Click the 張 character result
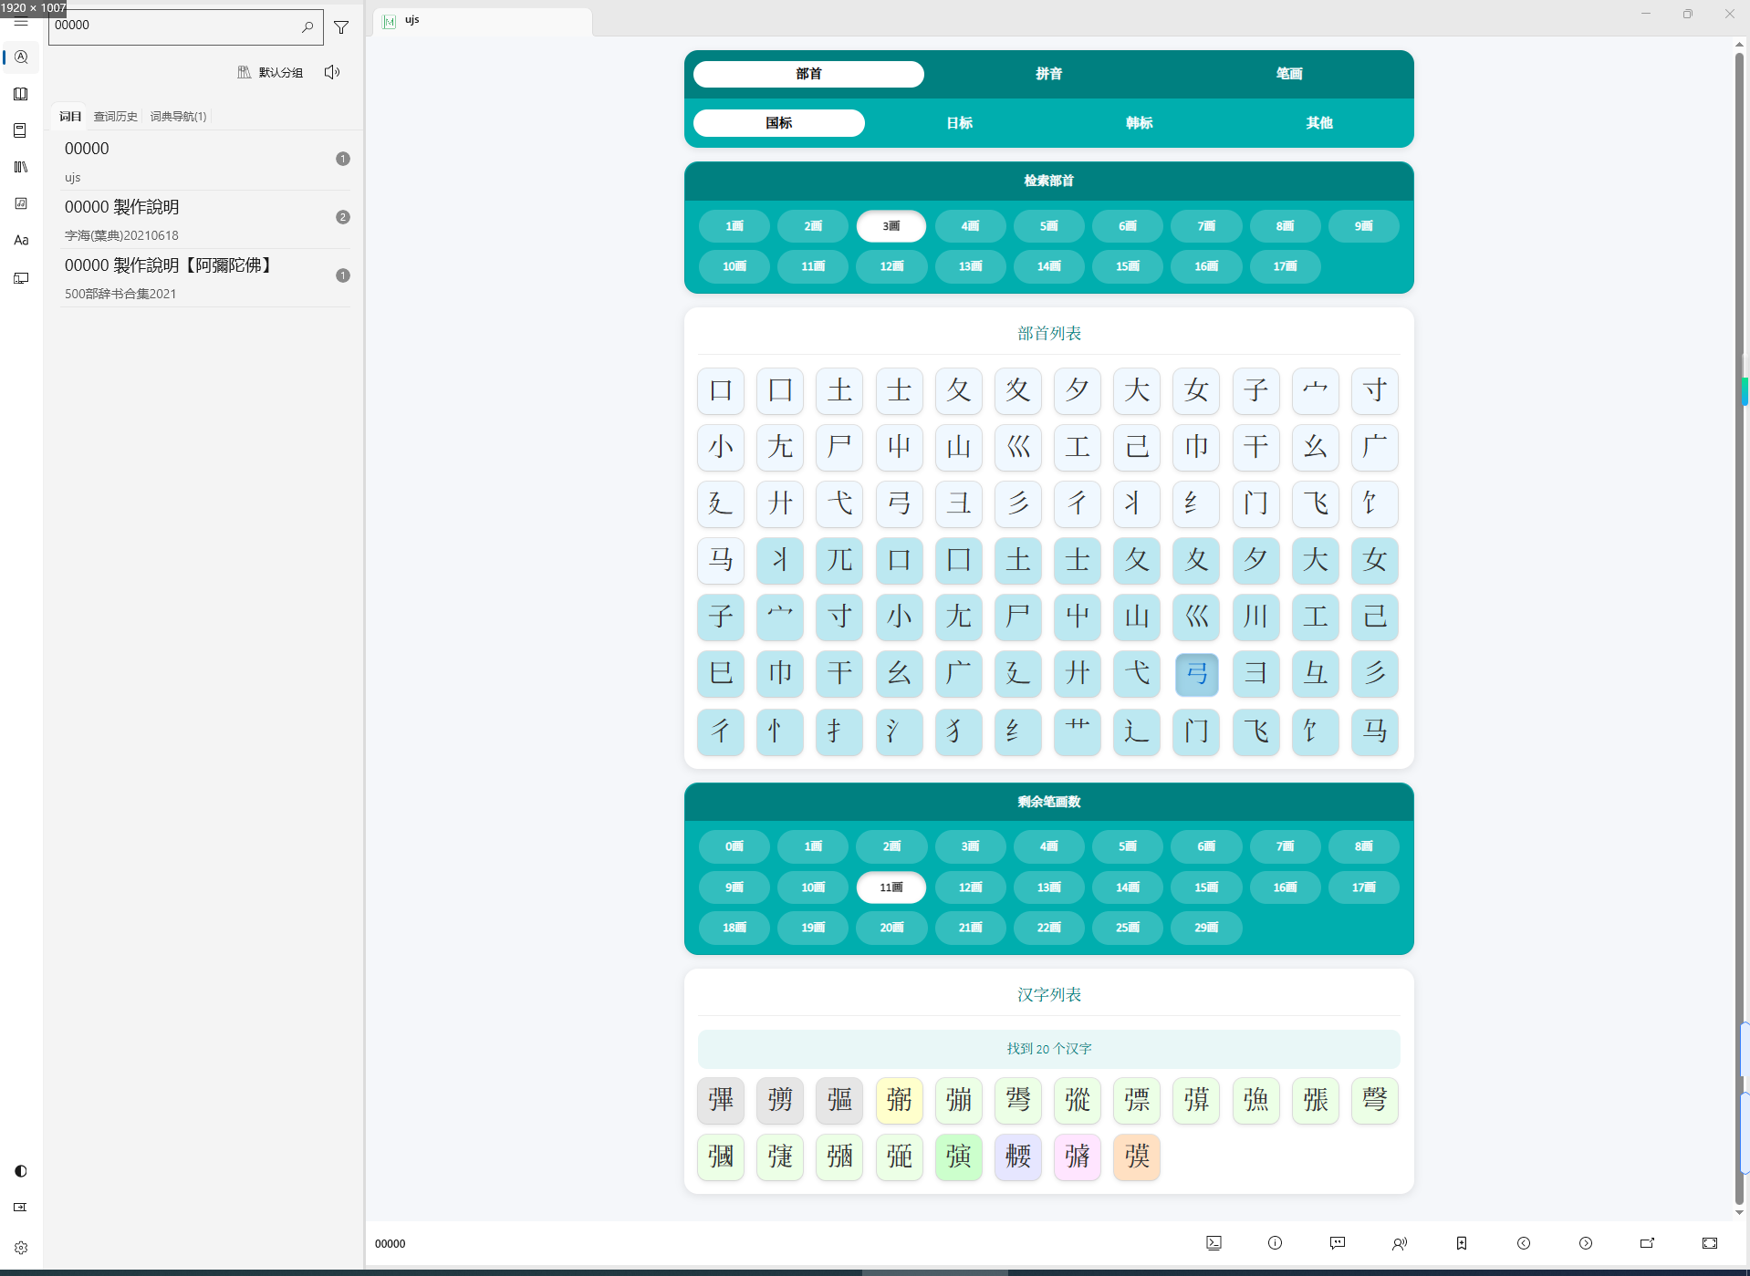 tap(1315, 1101)
